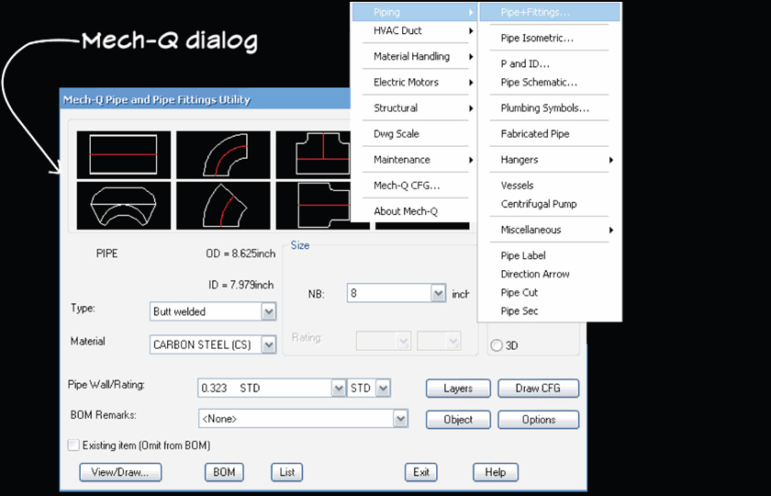
Task: Open the small STD rating dropdown
Action: (x=383, y=389)
